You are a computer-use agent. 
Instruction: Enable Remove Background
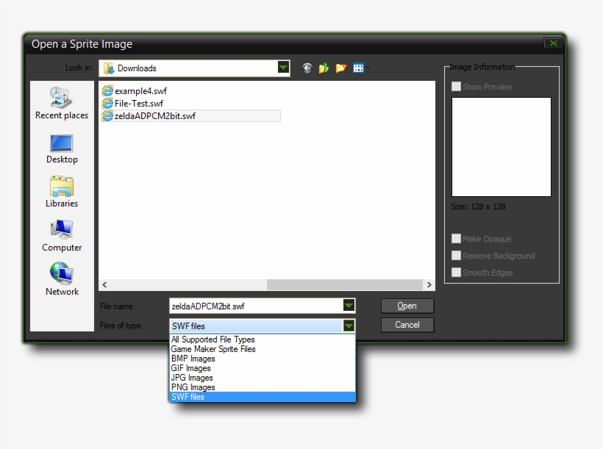point(456,255)
